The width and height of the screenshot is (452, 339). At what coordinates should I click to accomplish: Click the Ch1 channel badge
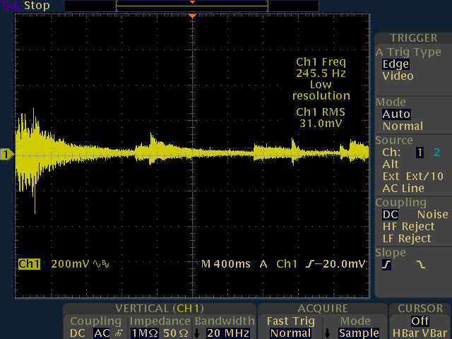pyautogui.click(x=30, y=263)
